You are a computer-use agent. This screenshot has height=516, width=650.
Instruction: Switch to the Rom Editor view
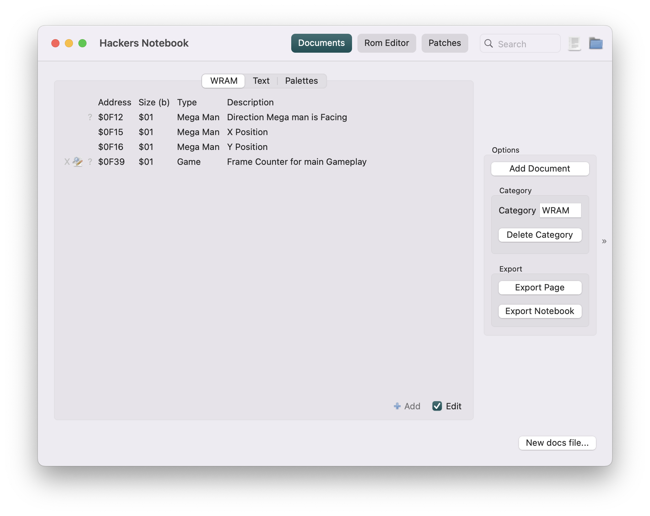pos(386,43)
